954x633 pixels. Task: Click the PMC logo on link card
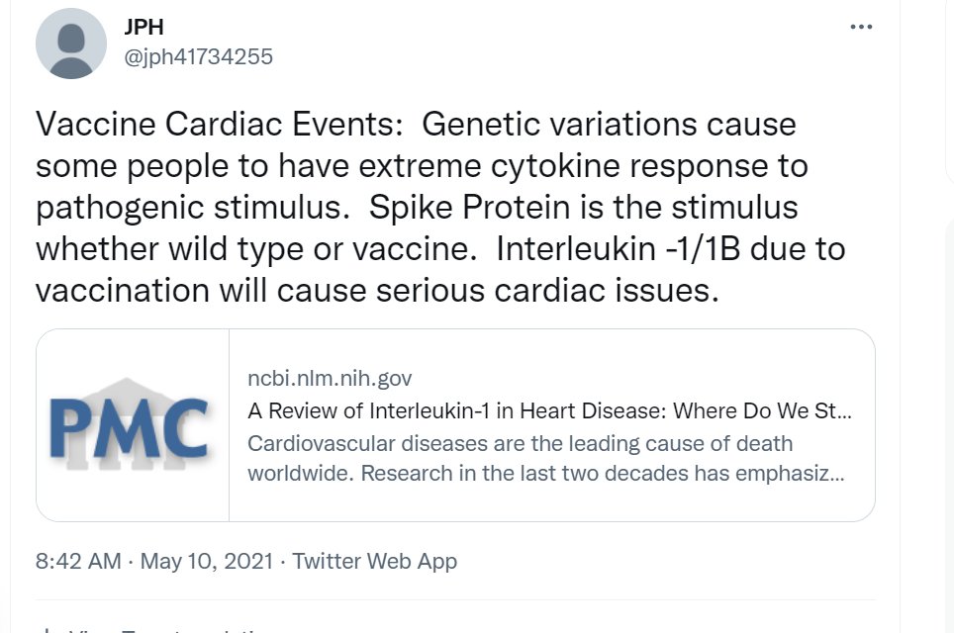click(129, 427)
